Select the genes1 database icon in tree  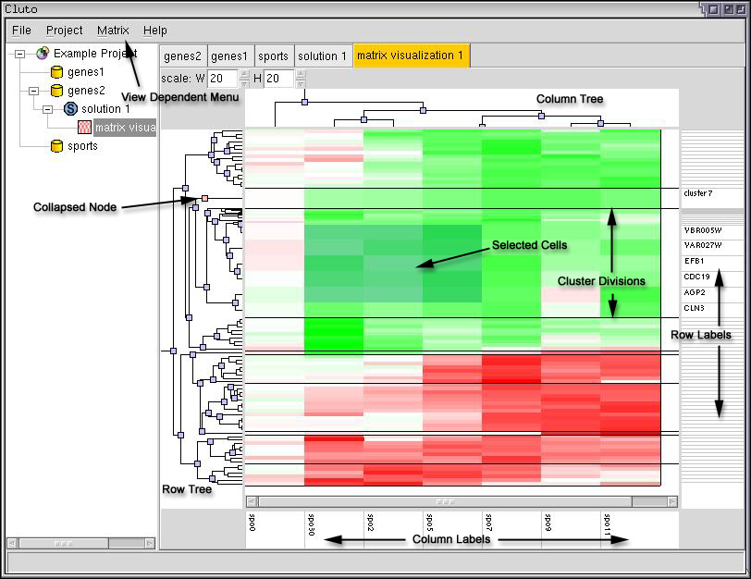coord(56,72)
